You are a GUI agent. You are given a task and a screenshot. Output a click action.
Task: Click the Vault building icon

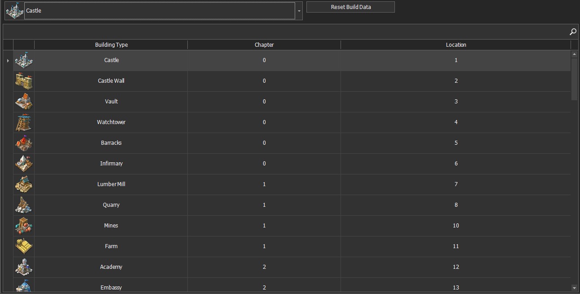point(24,102)
